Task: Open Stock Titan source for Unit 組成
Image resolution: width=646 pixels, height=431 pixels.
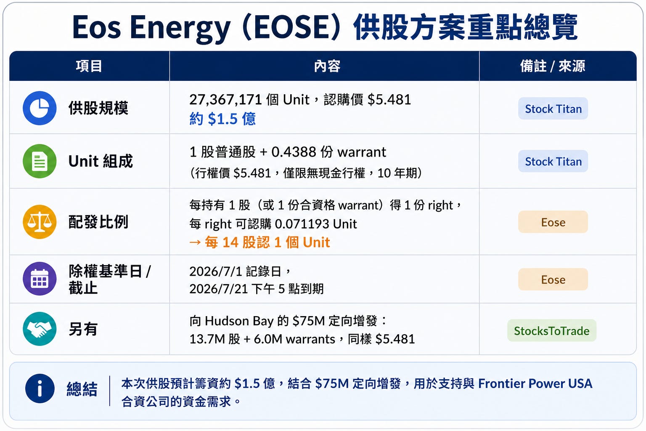Action: click(x=553, y=161)
